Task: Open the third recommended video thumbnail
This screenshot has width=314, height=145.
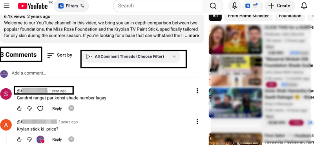Action: [x=235, y=103]
